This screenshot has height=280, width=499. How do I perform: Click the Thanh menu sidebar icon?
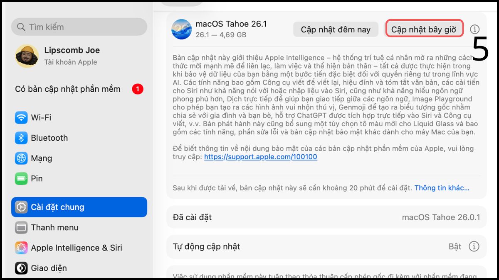(21, 227)
